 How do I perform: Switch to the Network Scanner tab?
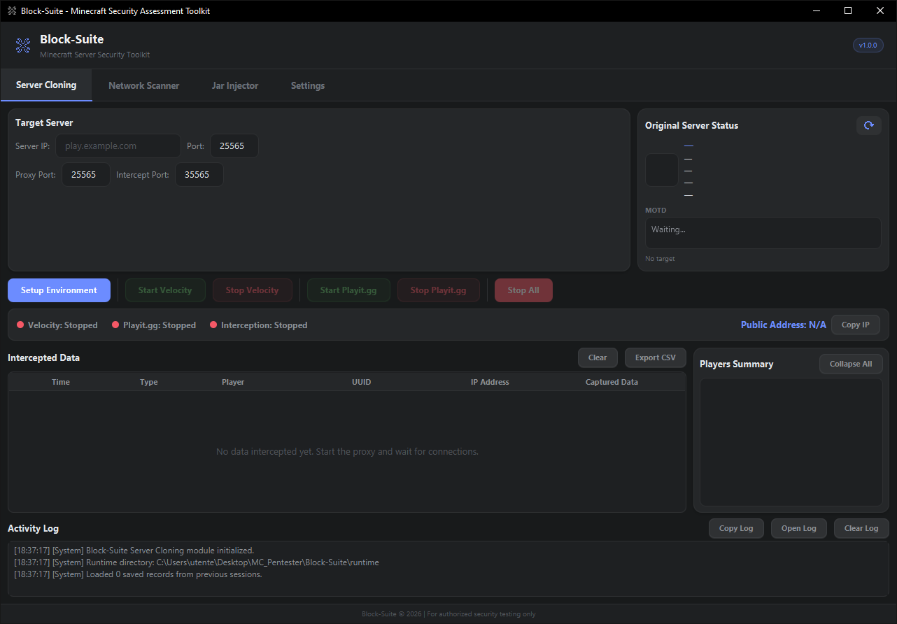143,85
